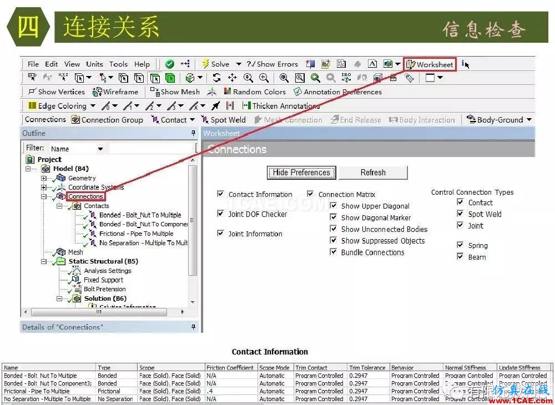
Task: Toggle Show Suppressed Objects checkbox
Action: pyautogui.click(x=333, y=241)
